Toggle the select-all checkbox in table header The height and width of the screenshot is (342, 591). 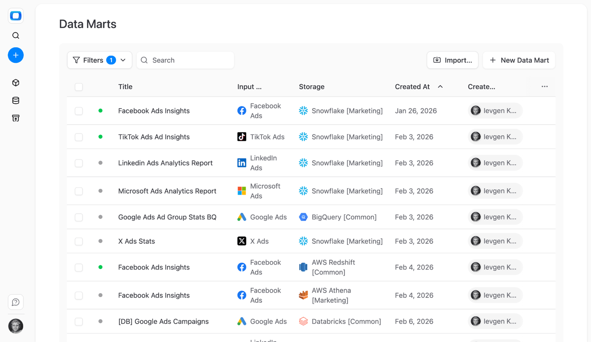click(79, 87)
